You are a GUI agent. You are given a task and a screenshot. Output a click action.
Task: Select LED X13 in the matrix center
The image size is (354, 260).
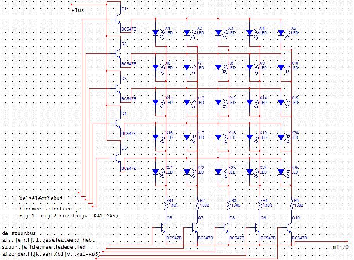pyautogui.click(x=219, y=103)
